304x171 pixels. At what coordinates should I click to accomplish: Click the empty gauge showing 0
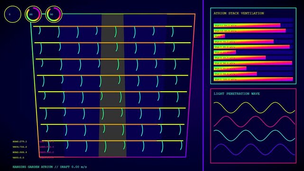tap(13, 14)
